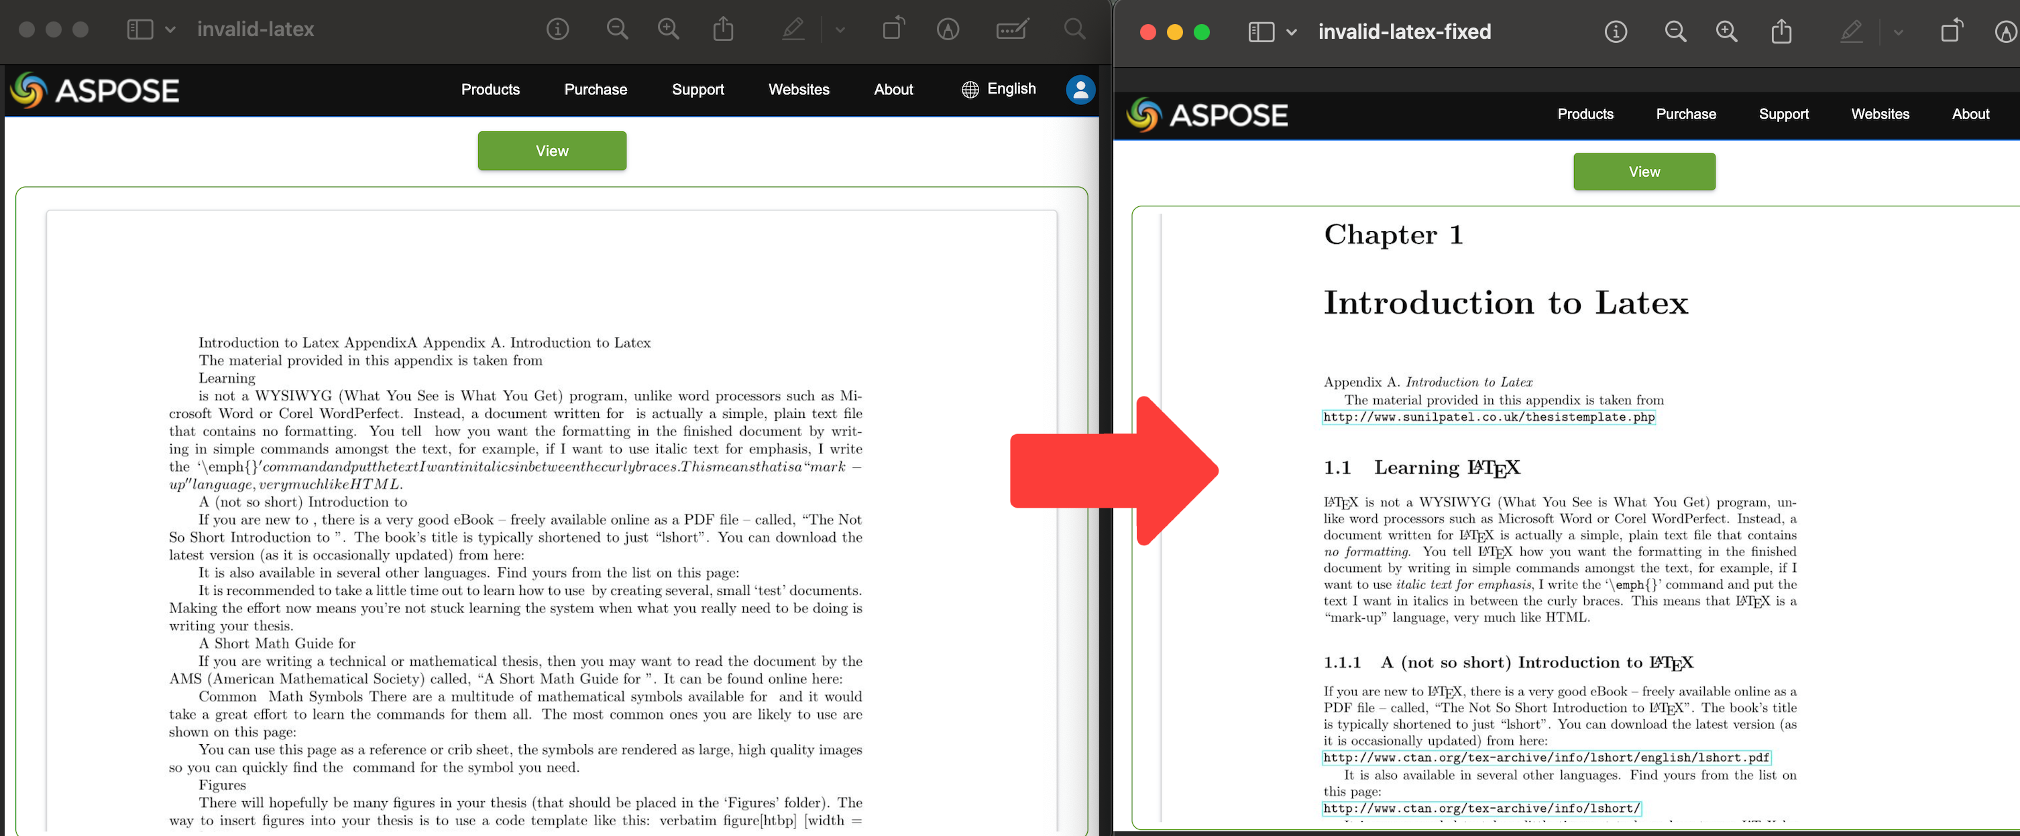Image resolution: width=2020 pixels, height=836 pixels.
Task: Click Aspose logo in right window
Action: (1207, 115)
